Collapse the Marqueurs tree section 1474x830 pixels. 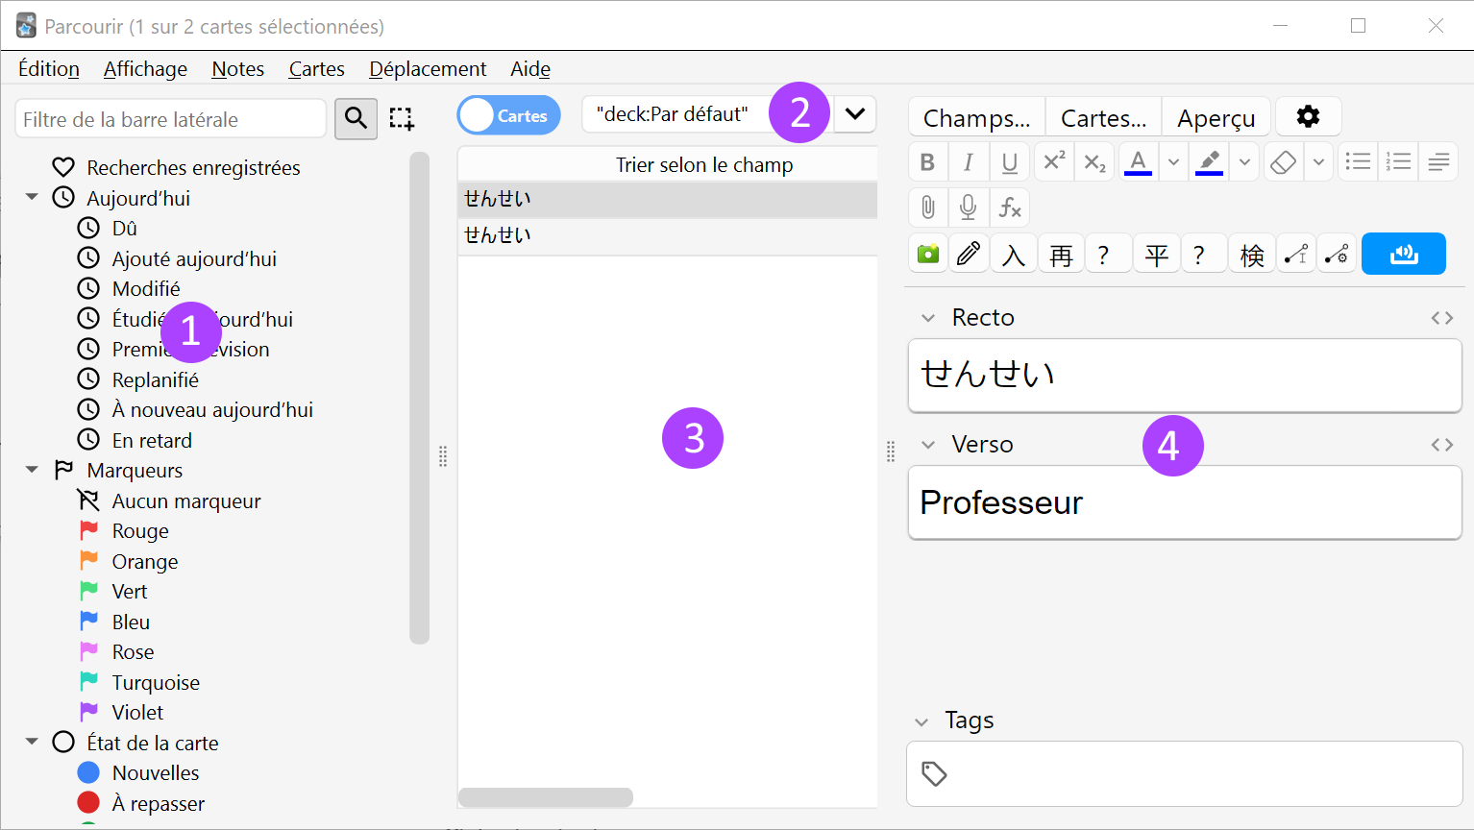(32, 470)
